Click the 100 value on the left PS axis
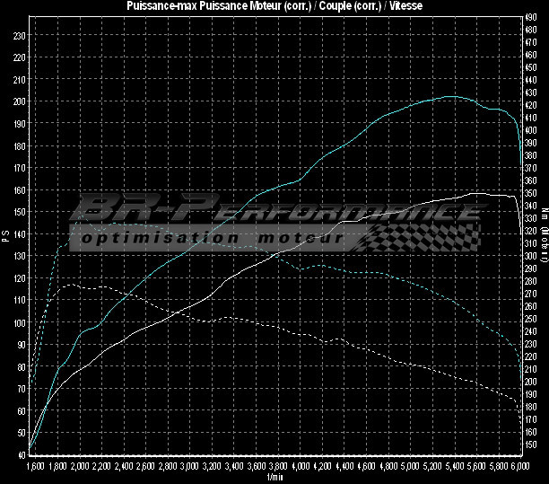549x484 pixels. 19,322
